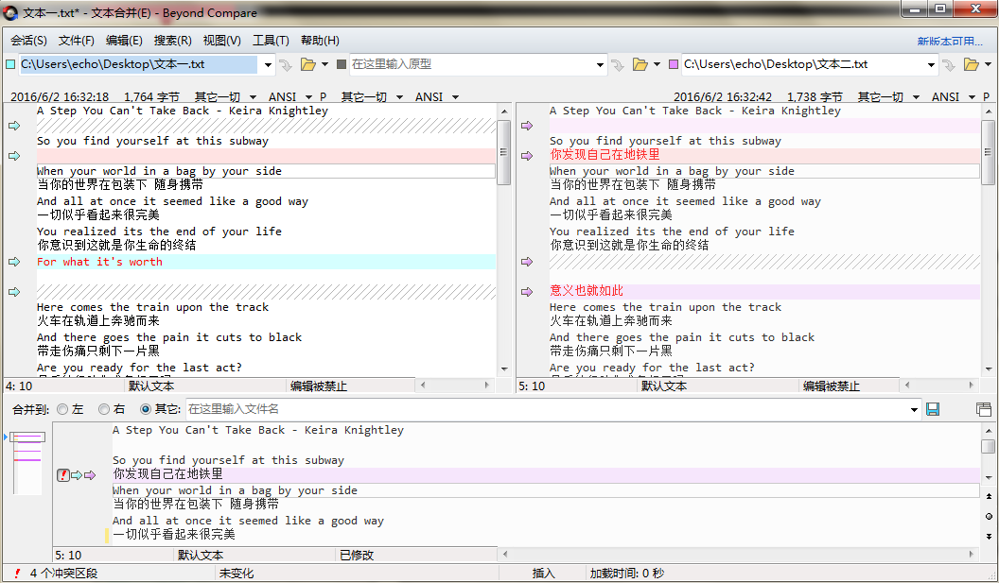Select the '其它' merge-to radio button
Viewport: 999px width, 583px height.
click(x=146, y=409)
